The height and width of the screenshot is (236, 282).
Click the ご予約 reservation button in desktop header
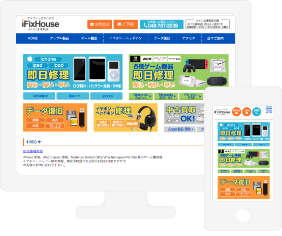point(126,24)
